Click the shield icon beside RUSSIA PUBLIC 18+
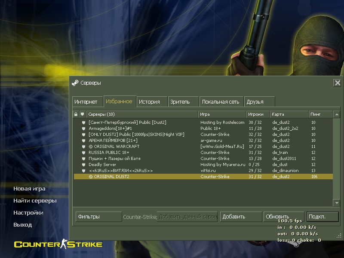This screenshot has height=258, width=344. point(83,153)
